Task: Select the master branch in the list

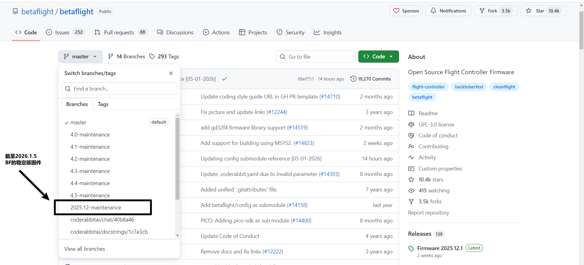Action: (x=78, y=122)
